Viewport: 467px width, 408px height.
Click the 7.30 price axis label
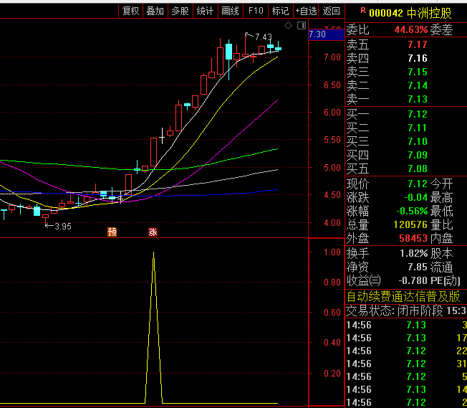[317, 34]
